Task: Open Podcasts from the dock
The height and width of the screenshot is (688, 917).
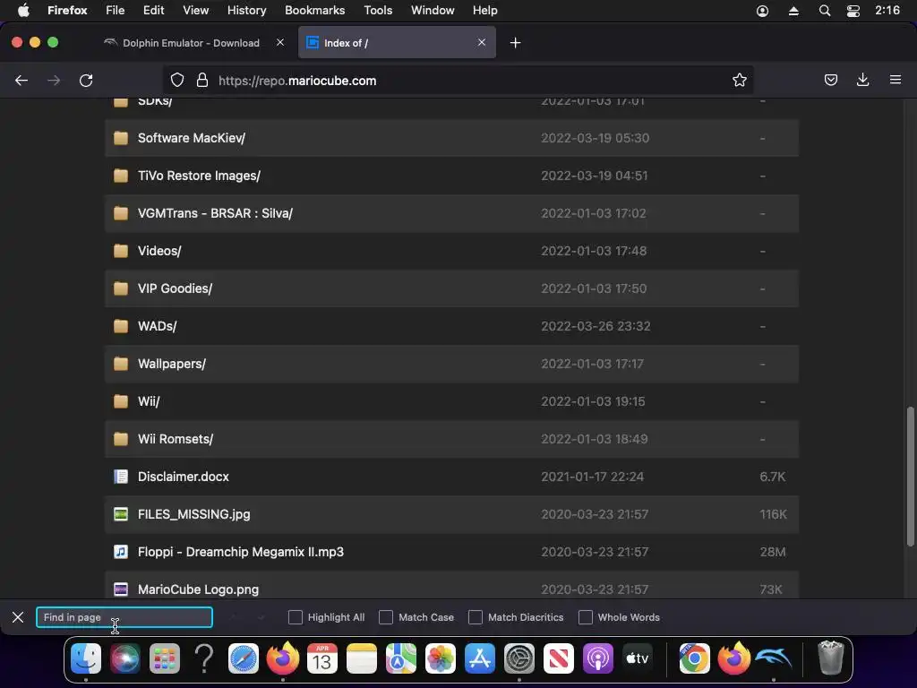Action: (x=597, y=658)
